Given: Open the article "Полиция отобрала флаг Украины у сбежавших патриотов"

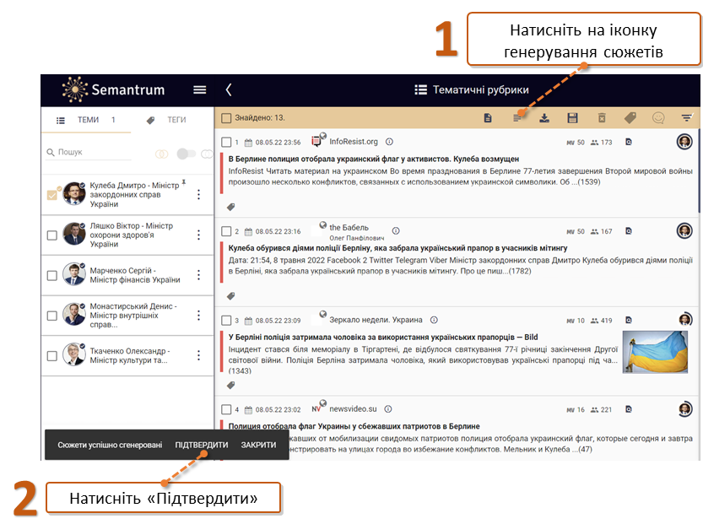Looking at the screenshot, I should 354,426.
